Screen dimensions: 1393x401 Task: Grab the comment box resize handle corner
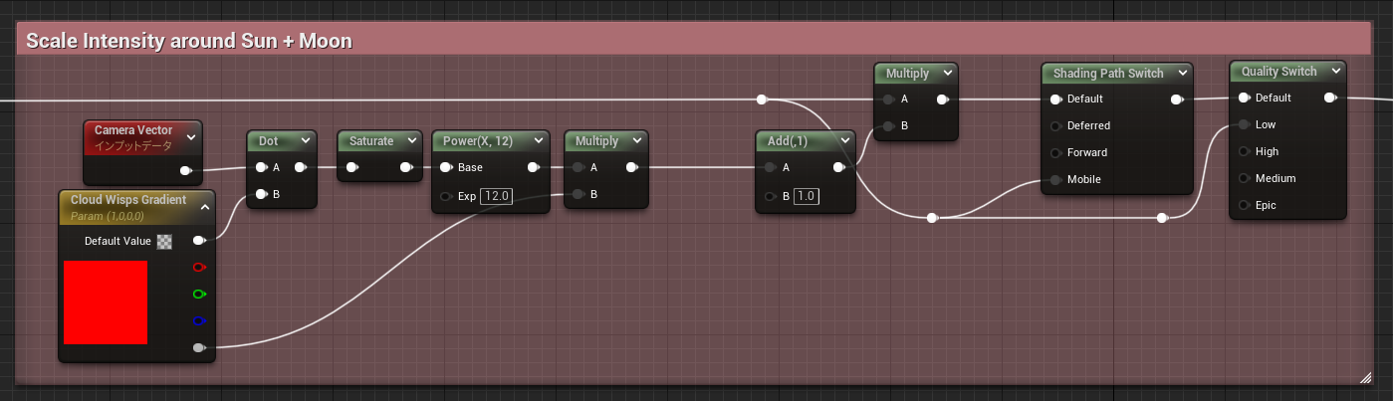[x=1366, y=377]
